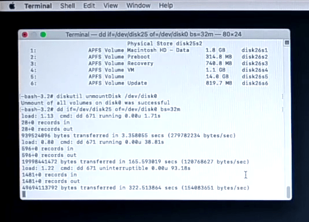Open the Window menu

coord(138,6)
